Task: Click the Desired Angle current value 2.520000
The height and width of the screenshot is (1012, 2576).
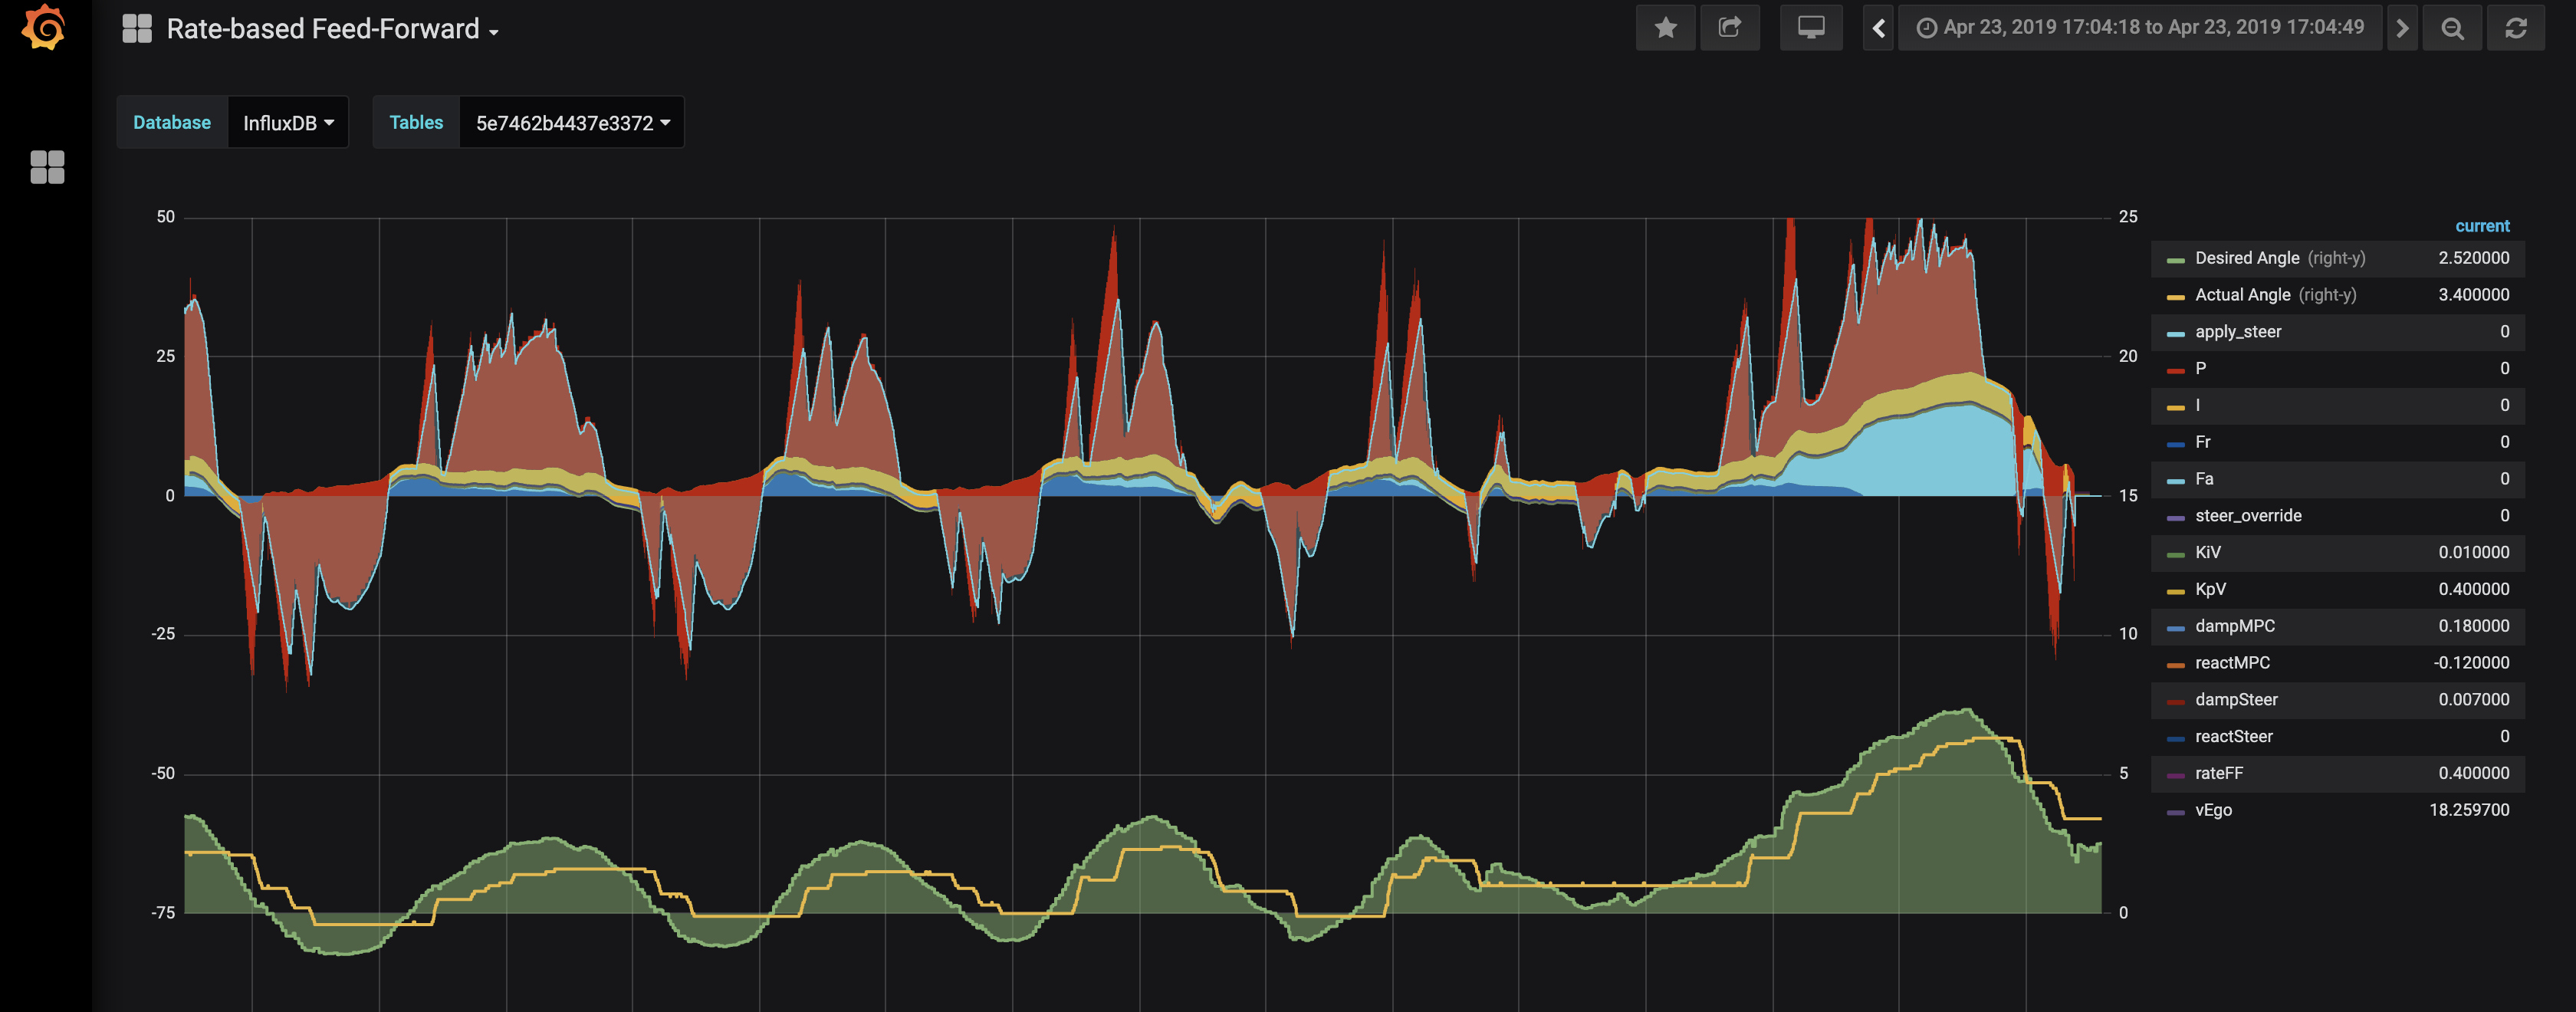Action: pyautogui.click(x=2473, y=258)
